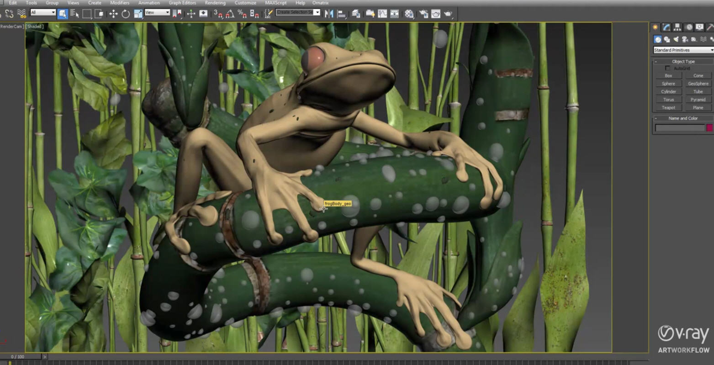Toggle Spinner Snap
The image size is (714, 365).
tap(254, 14)
